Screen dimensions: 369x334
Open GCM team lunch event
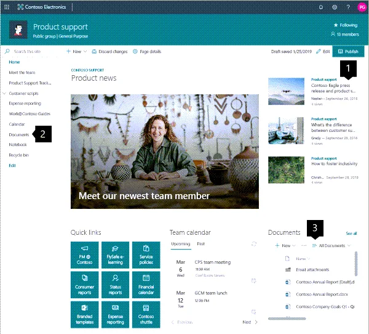pos(211,293)
